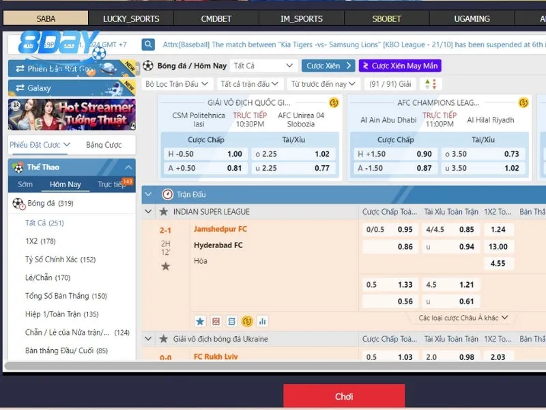The width and height of the screenshot is (546, 410).
Task: Select the LUCKY_SPORTS tab
Action: pos(131,18)
